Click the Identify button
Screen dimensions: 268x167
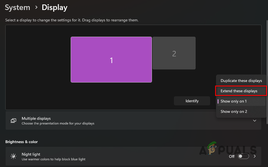coord(192,101)
